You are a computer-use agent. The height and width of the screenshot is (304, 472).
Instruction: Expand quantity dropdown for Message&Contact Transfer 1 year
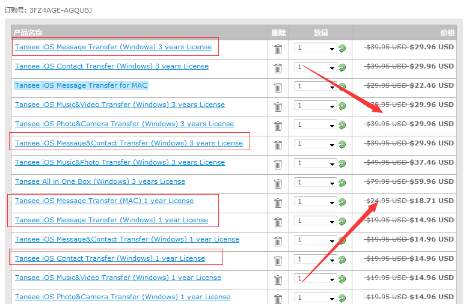tap(315, 240)
